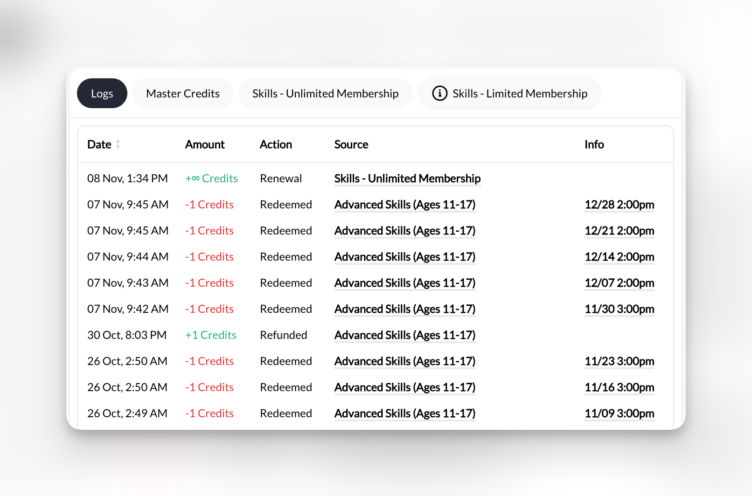Open Advanced Skills link in the Refunded row
The width and height of the screenshot is (752, 496).
coord(404,335)
